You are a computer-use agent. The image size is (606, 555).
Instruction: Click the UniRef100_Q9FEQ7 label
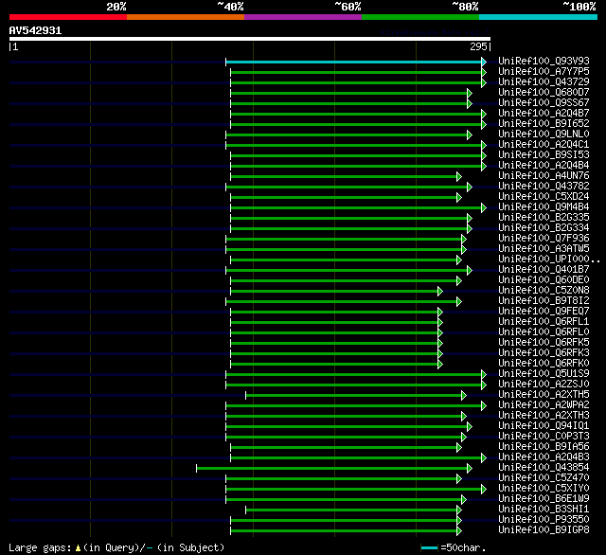tap(544, 312)
